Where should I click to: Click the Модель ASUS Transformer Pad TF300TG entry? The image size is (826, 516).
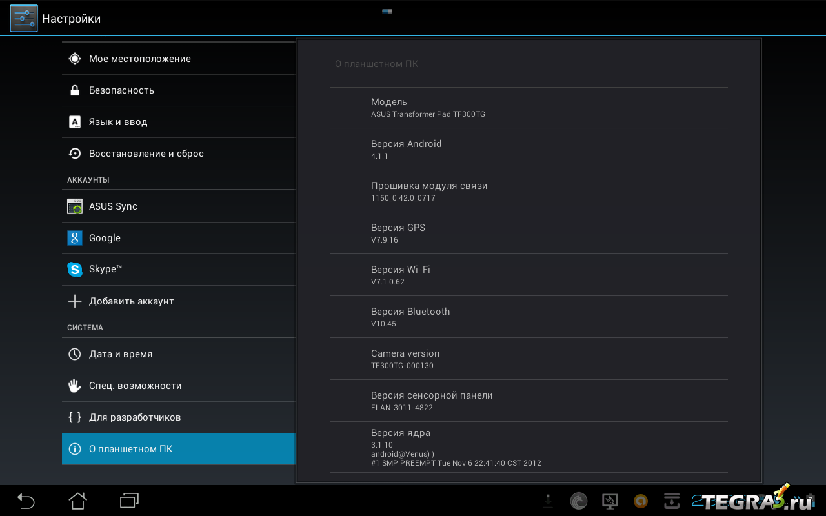(x=529, y=108)
